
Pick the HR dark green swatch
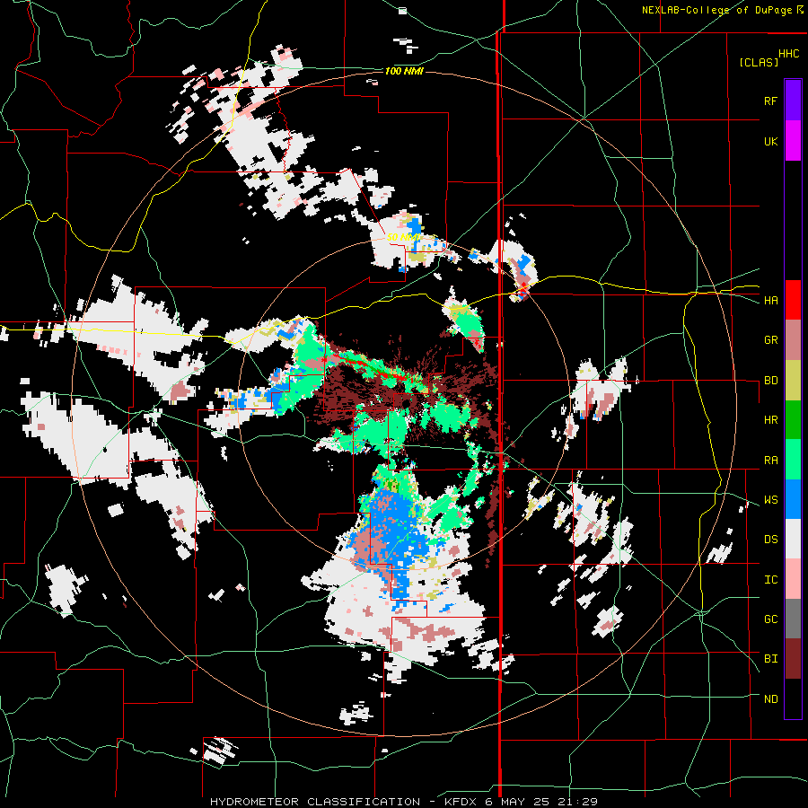793,420
